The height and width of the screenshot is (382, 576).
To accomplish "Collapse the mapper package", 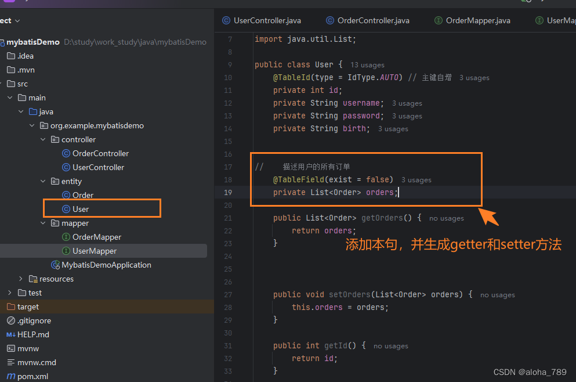I will [43, 223].
